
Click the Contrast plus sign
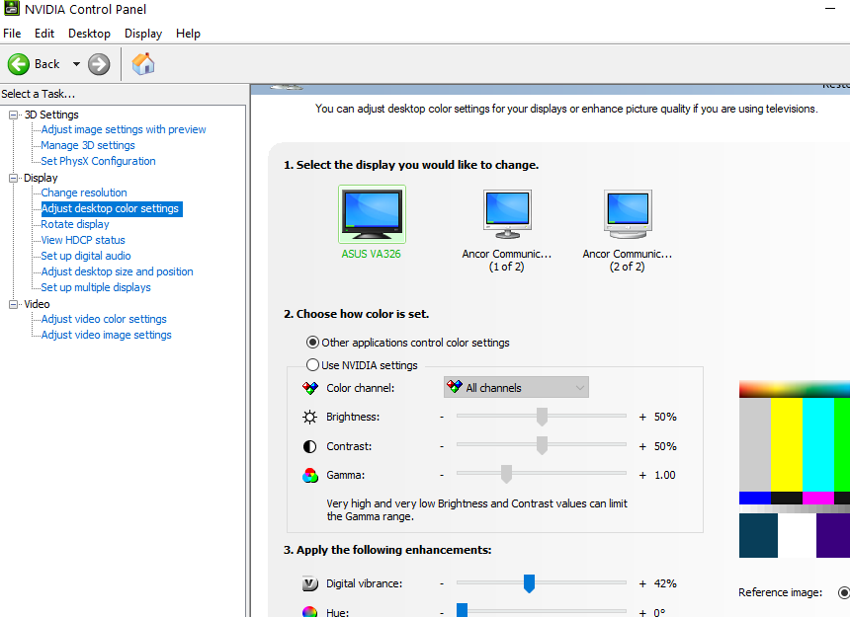pyautogui.click(x=642, y=446)
